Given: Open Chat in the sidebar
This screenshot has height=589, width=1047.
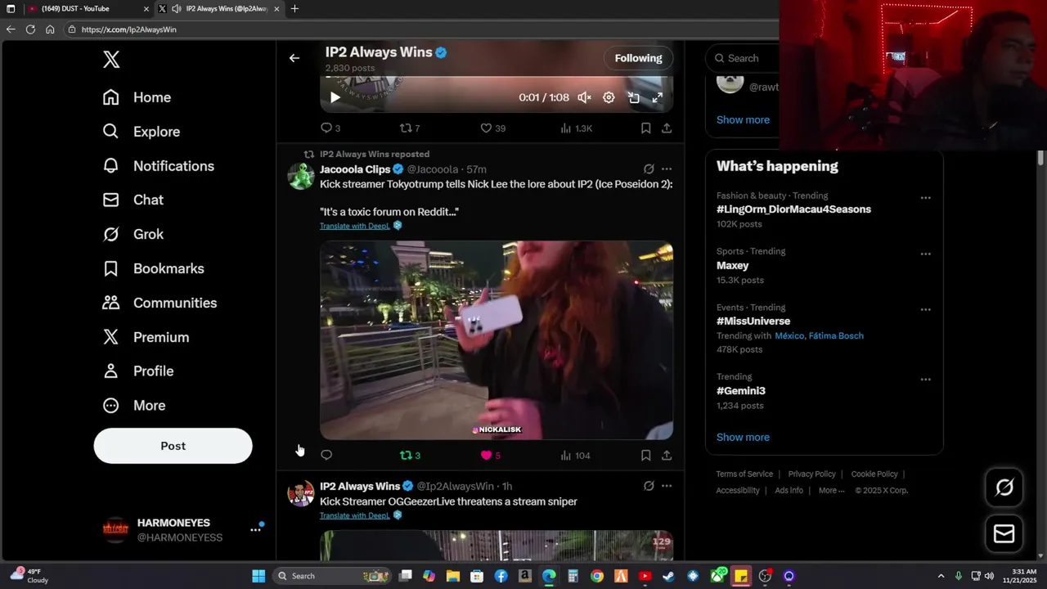Looking at the screenshot, I should point(133,200).
